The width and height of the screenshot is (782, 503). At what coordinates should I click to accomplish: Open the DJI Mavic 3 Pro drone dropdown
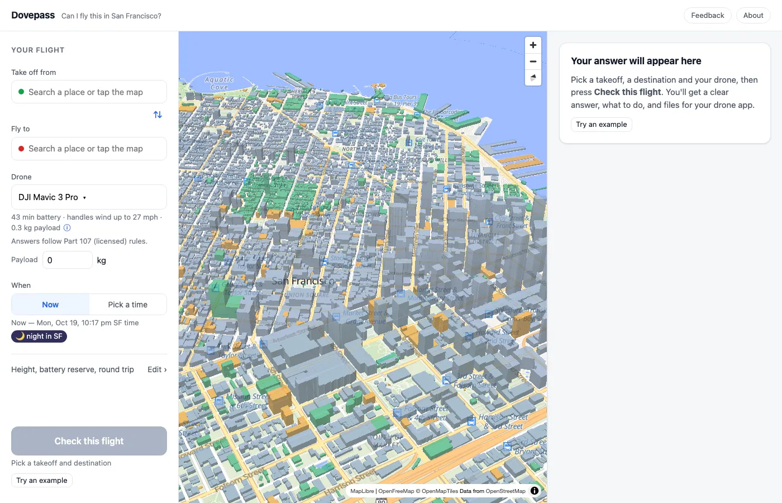(x=89, y=197)
